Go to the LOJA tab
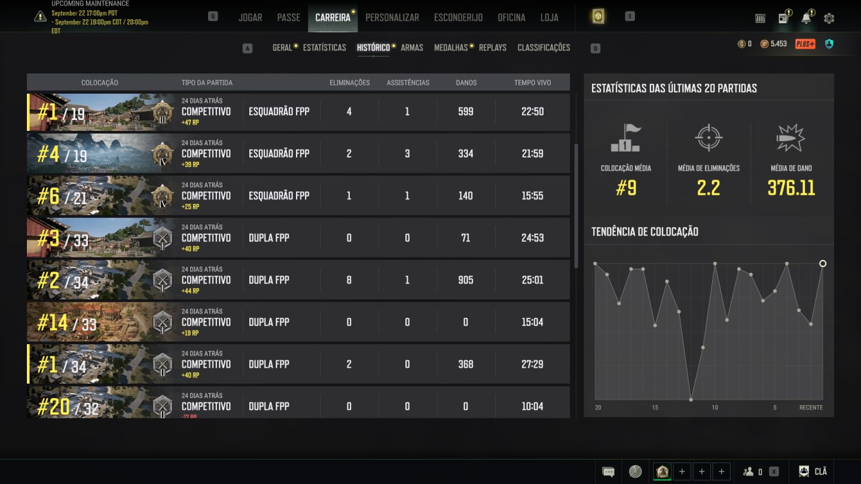This screenshot has width=861, height=484. pyautogui.click(x=549, y=17)
